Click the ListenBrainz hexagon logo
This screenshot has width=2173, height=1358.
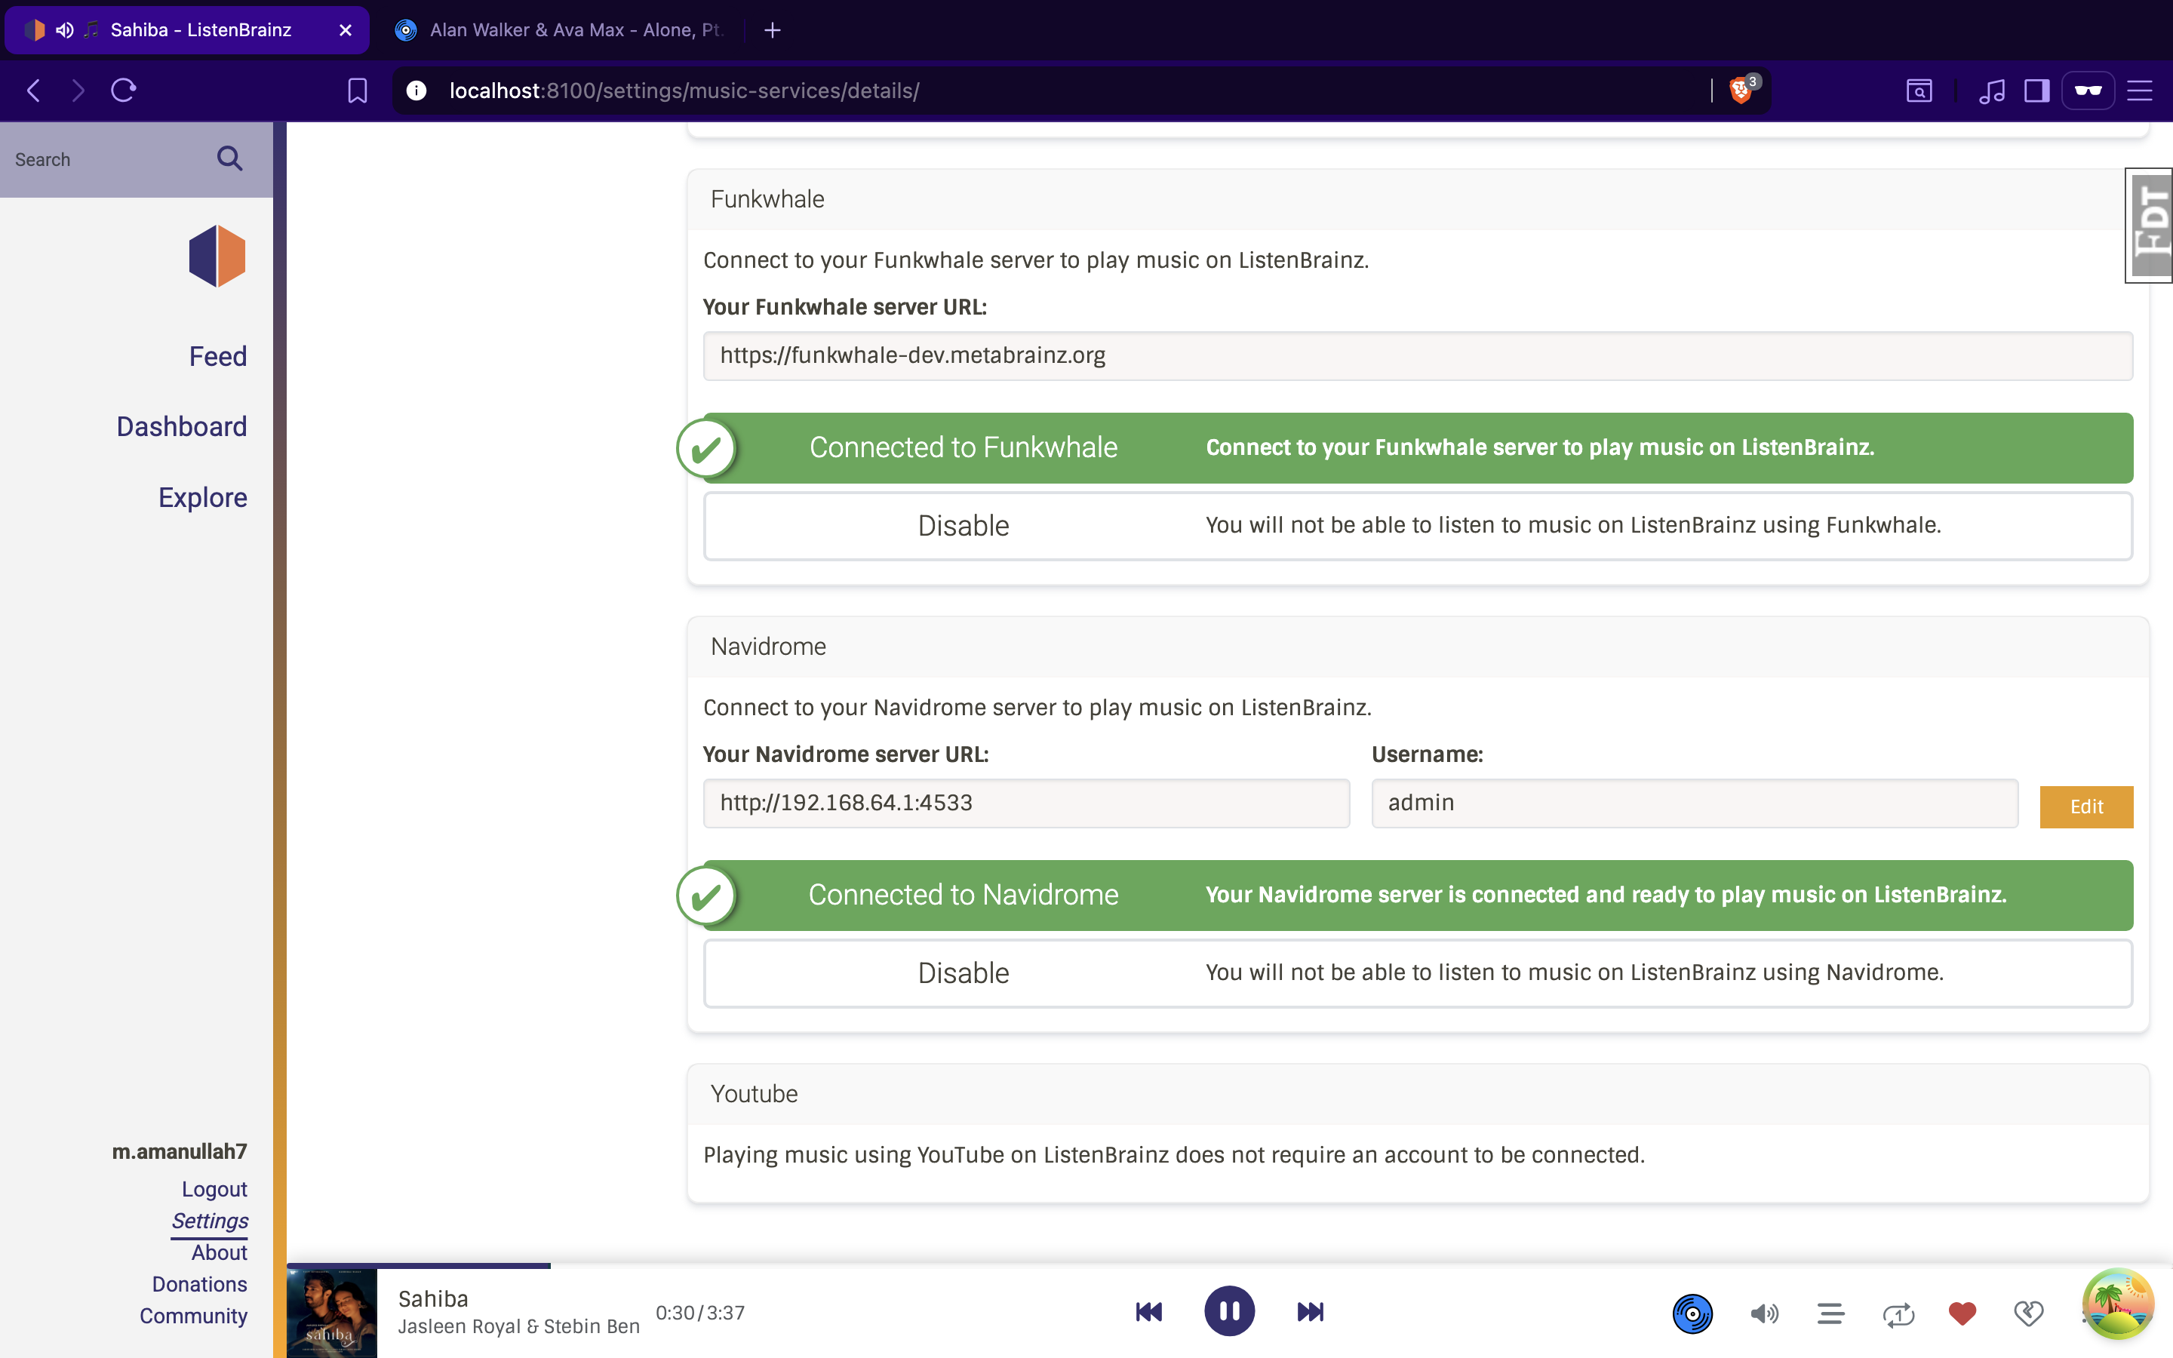pyautogui.click(x=217, y=256)
